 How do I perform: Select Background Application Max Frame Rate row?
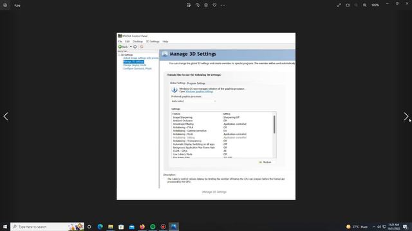point(223,148)
